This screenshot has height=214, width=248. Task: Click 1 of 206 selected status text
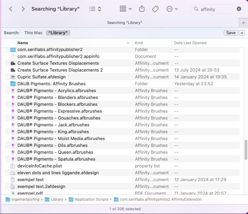click(125, 209)
